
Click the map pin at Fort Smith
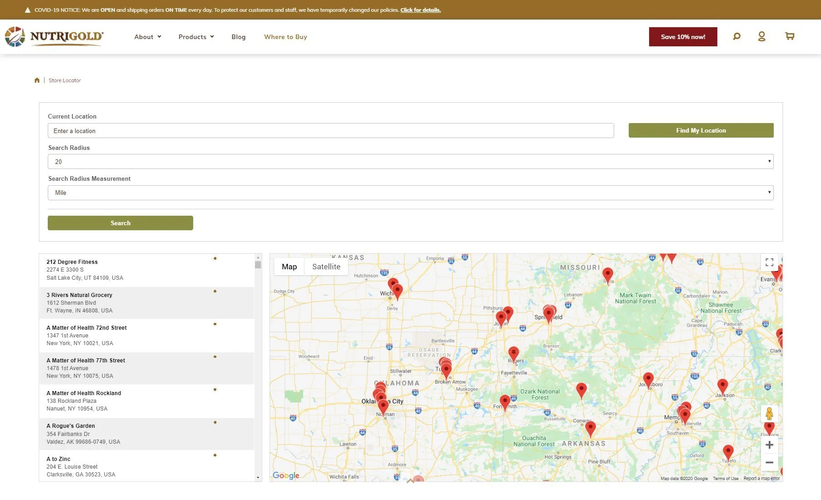click(x=505, y=402)
